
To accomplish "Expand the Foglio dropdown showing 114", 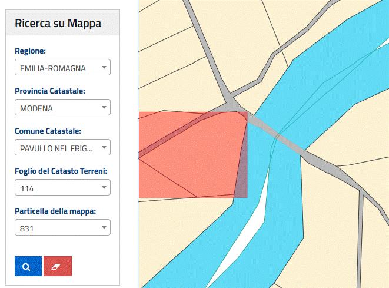I will point(62,187).
